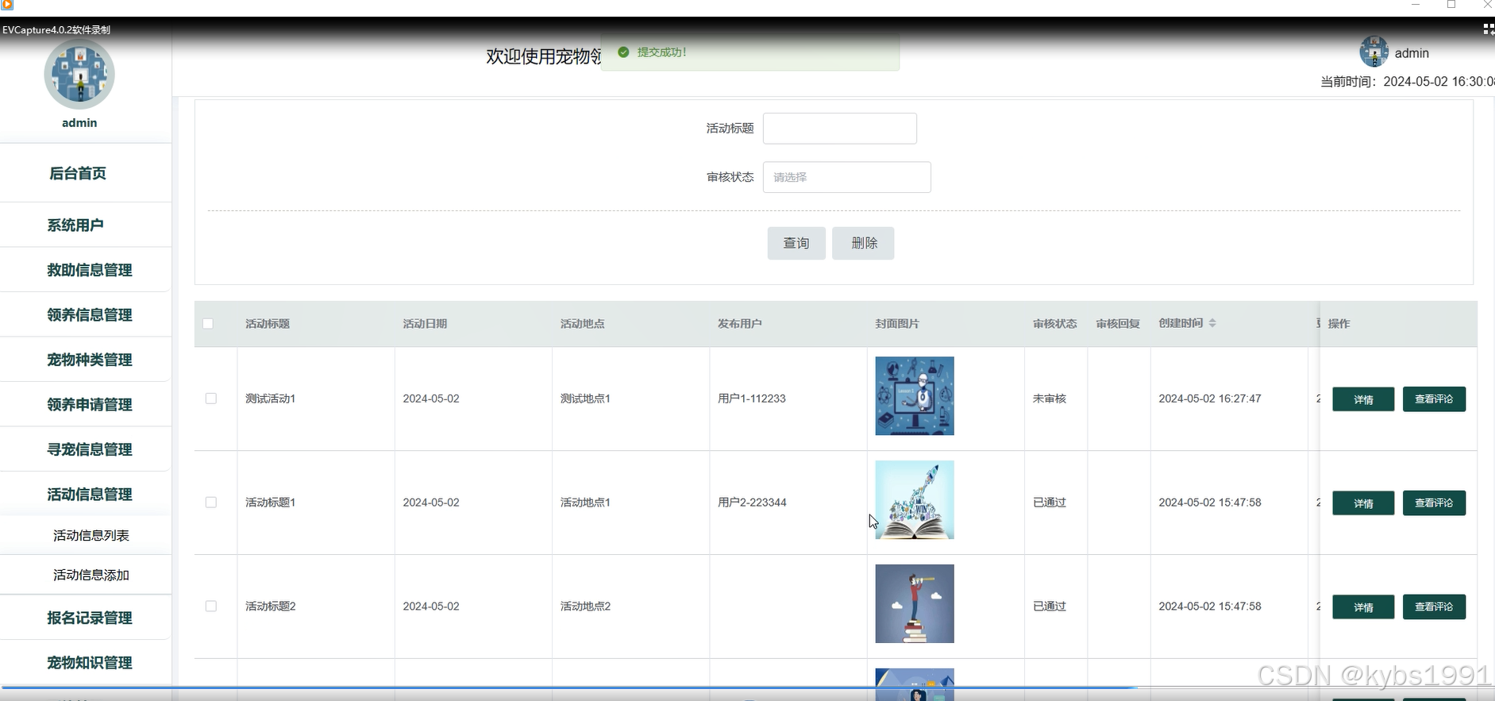The width and height of the screenshot is (1495, 701).
Task: Open 详情 for 测试活动1 row
Action: pos(1363,399)
